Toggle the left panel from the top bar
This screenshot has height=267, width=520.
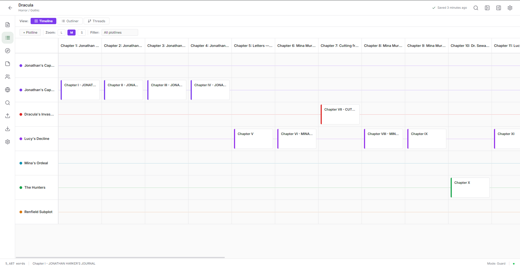[x=487, y=8]
